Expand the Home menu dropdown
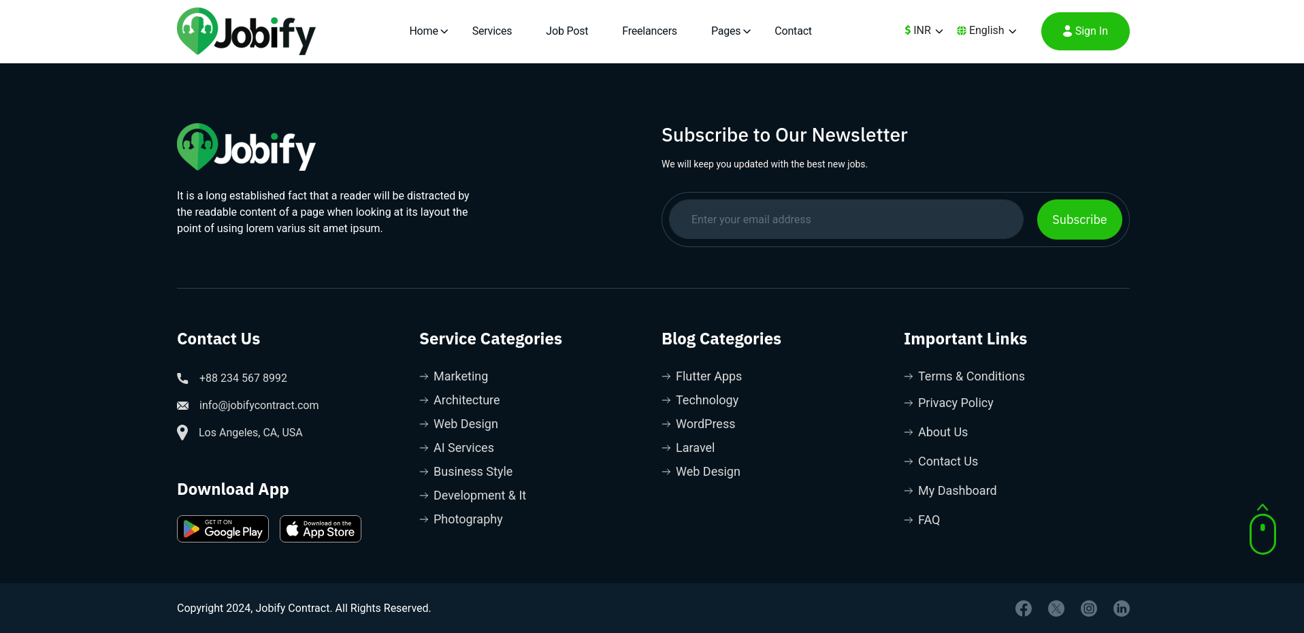This screenshot has width=1304, height=633. pos(428,31)
